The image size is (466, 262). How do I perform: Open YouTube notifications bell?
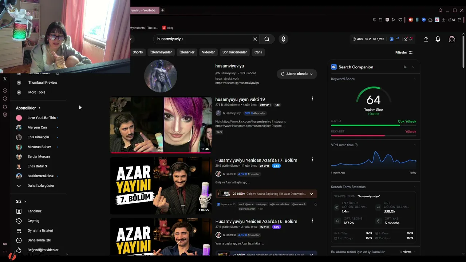pos(438,39)
